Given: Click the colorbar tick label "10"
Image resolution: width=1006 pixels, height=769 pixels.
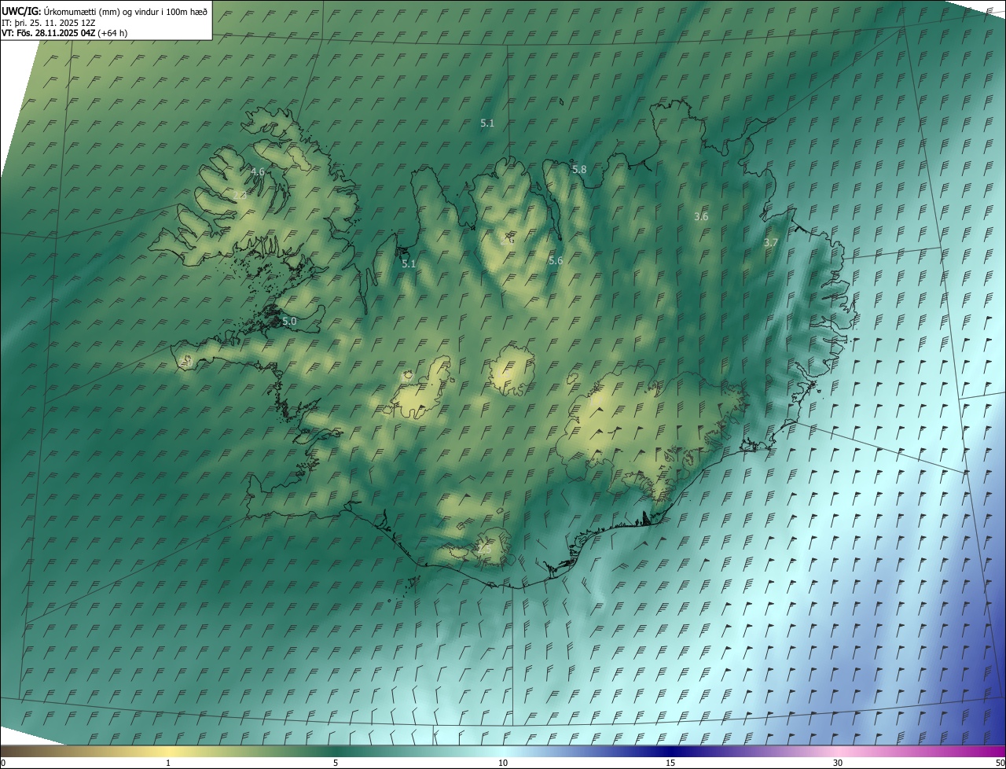Looking at the screenshot, I should pos(503,763).
